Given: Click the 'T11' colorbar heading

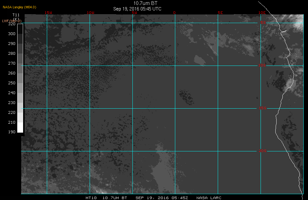Looking at the screenshot, I should pyautogui.click(x=16, y=15).
